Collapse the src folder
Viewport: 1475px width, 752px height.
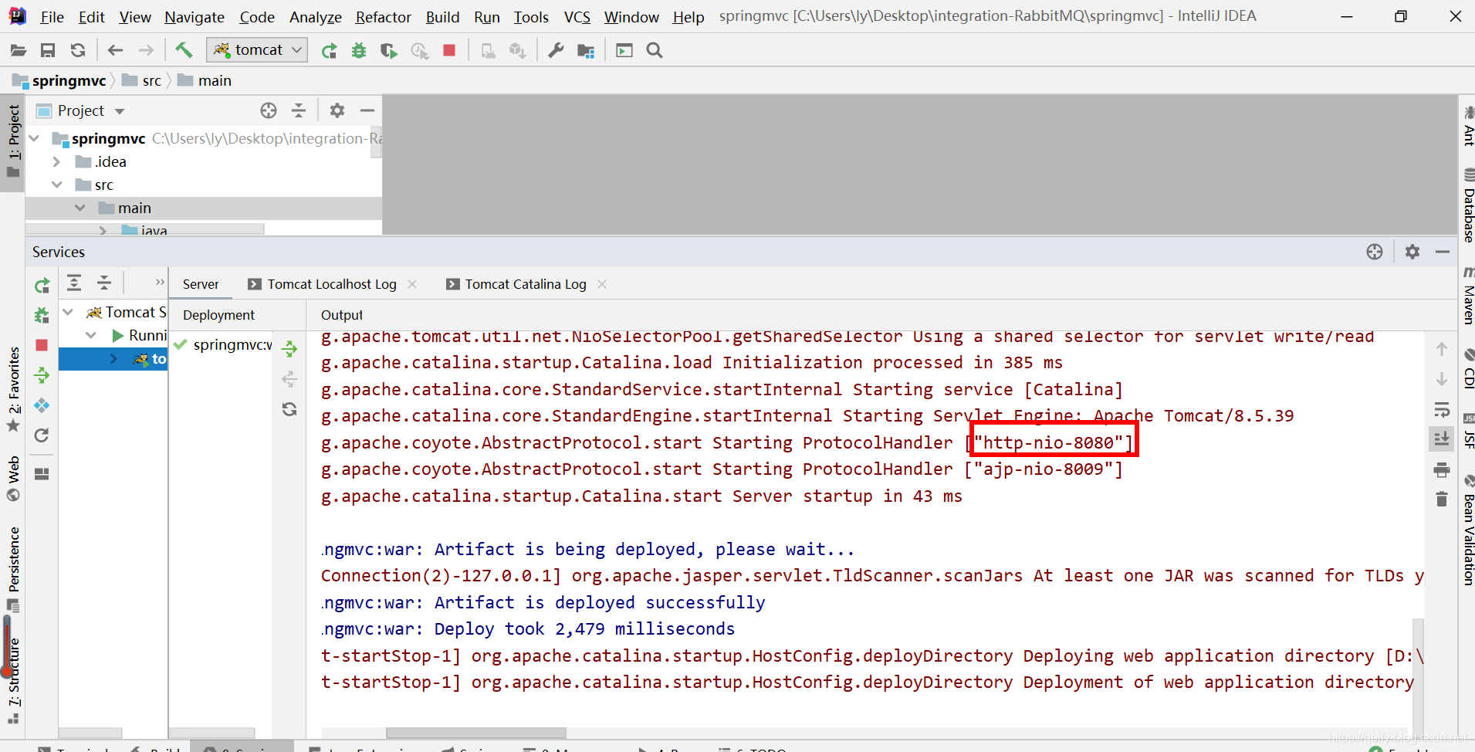(x=56, y=185)
